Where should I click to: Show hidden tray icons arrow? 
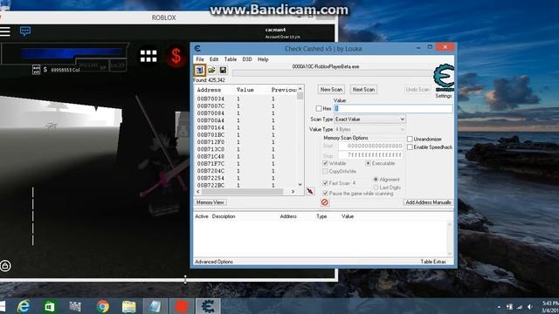point(499,307)
